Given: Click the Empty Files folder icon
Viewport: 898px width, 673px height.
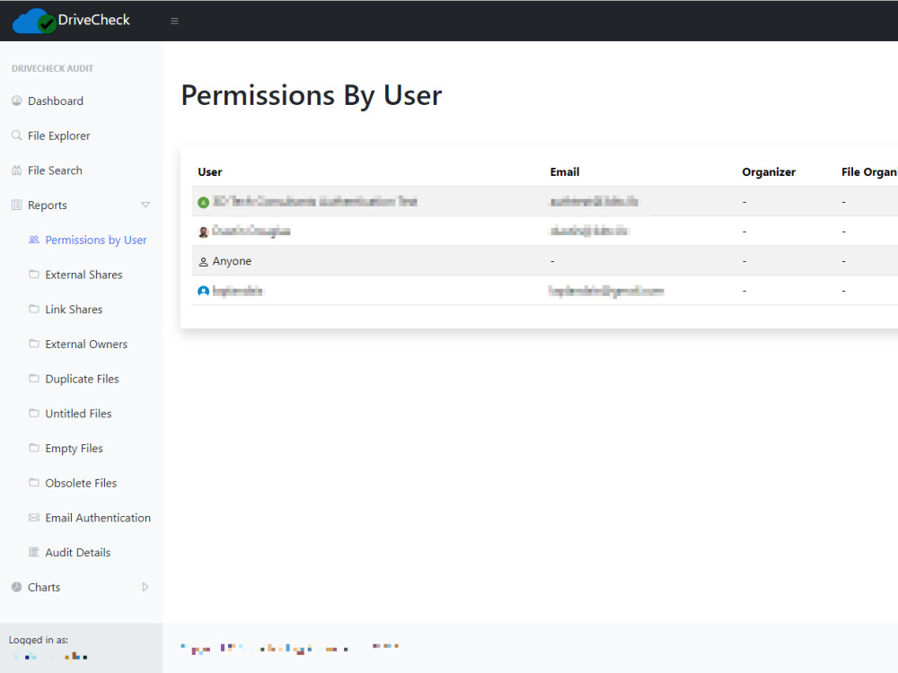Looking at the screenshot, I should 34,448.
